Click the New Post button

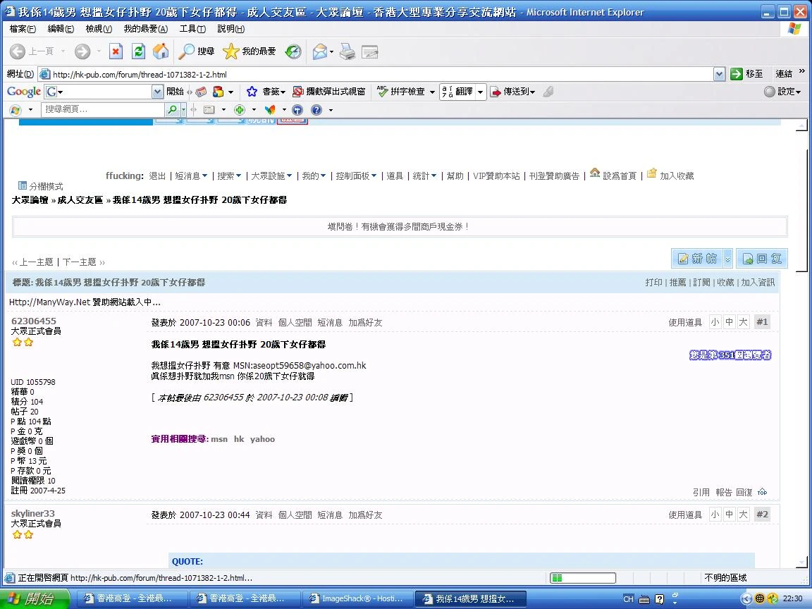(698, 259)
